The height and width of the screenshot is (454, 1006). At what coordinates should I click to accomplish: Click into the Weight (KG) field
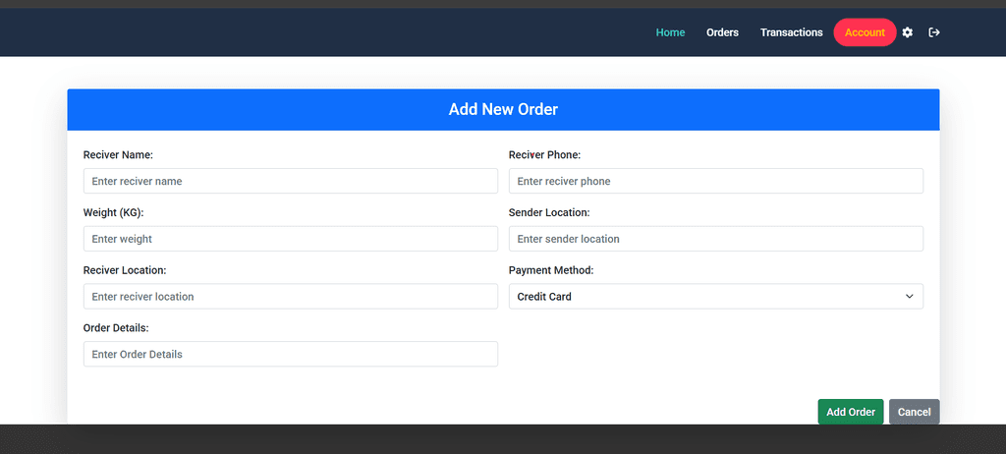291,239
